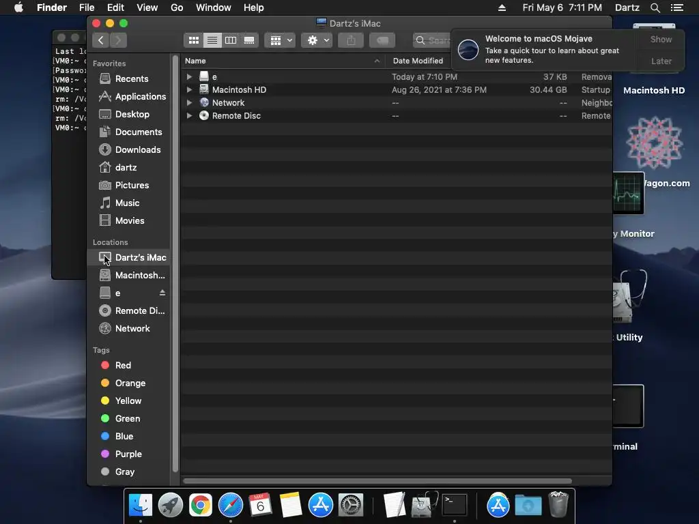Select the Red tag

(x=129, y=366)
